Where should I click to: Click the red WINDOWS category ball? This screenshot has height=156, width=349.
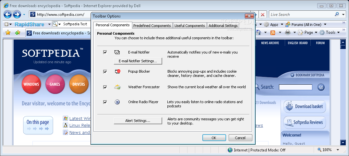click(31, 84)
